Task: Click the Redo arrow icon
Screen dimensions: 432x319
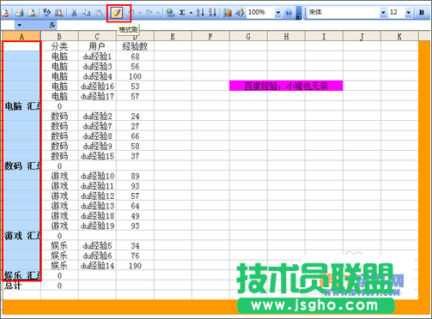Action: (149, 13)
